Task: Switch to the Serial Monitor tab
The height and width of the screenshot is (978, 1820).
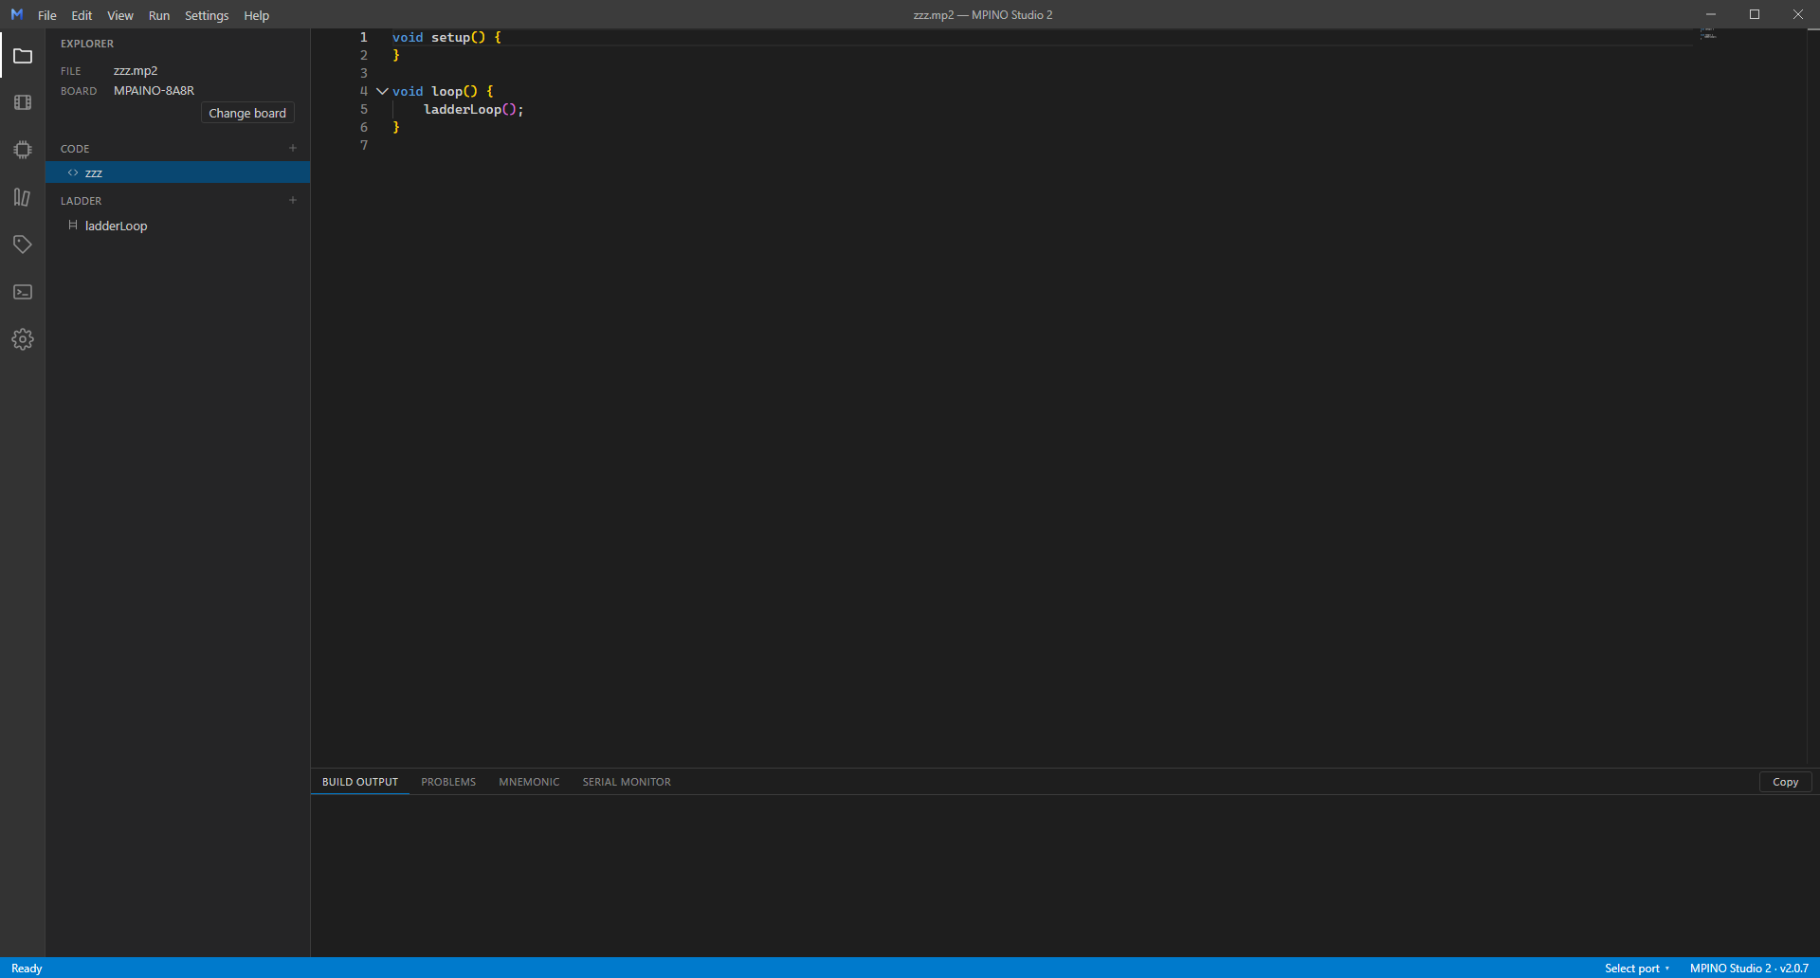Action: coord(627,782)
